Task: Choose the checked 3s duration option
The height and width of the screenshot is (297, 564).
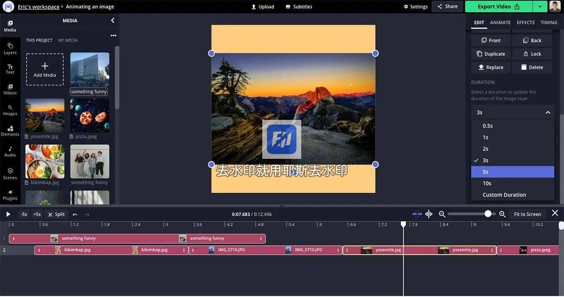Action: pos(513,160)
